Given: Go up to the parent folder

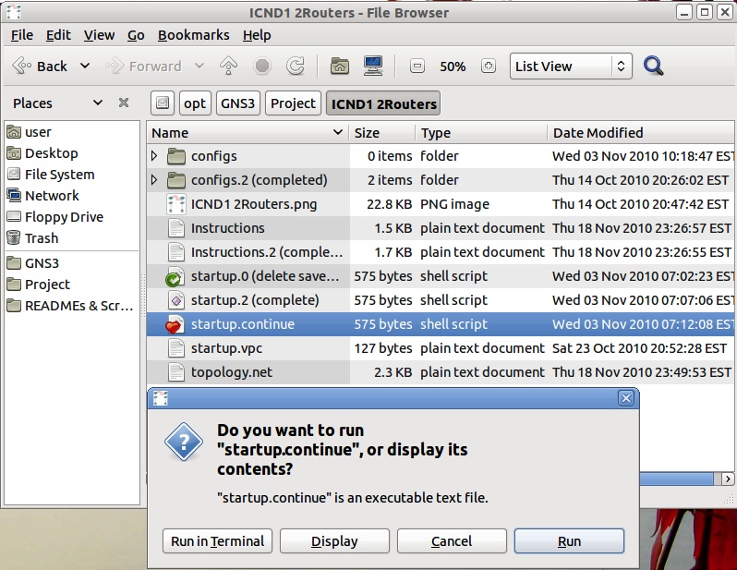Looking at the screenshot, I should (x=229, y=67).
